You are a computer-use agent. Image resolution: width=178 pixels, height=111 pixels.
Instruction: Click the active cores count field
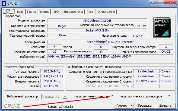point(112,96)
